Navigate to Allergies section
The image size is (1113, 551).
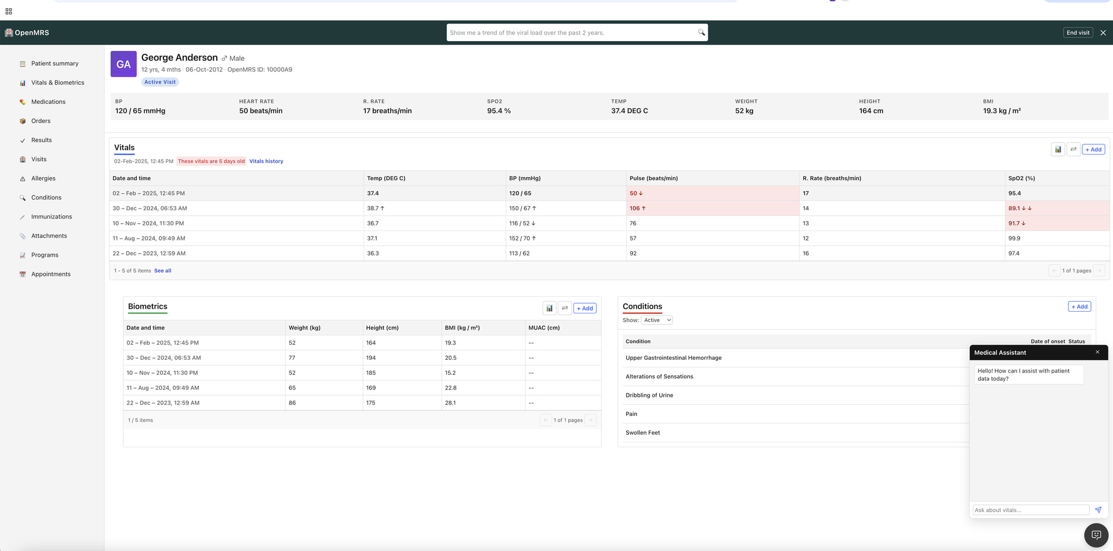pos(43,178)
